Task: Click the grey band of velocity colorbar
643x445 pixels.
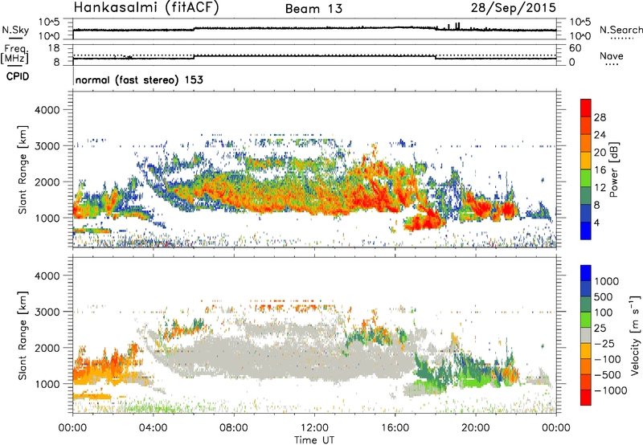Action: (586, 336)
